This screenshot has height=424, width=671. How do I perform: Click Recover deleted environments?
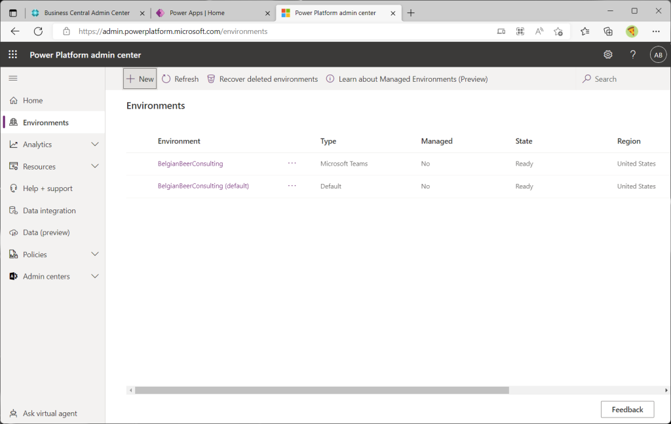tap(262, 79)
